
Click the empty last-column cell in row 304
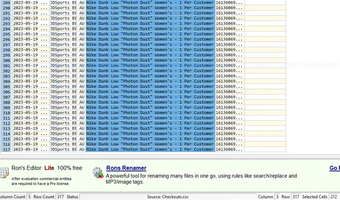click(x=265, y=81)
